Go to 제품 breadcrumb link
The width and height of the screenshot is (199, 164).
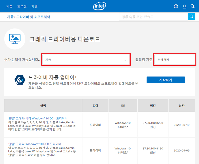10,17
